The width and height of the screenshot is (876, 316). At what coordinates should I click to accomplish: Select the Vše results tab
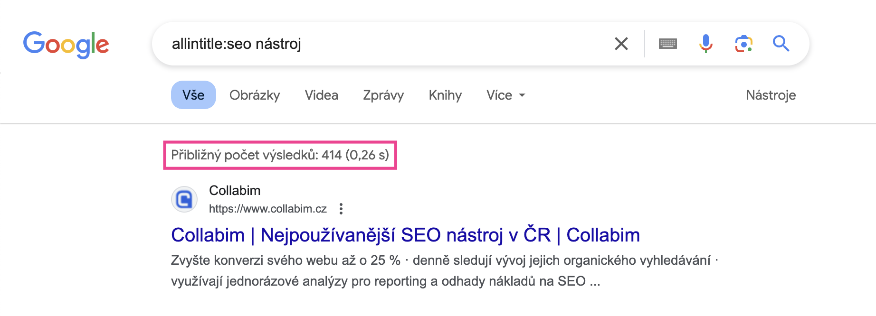[x=193, y=95]
